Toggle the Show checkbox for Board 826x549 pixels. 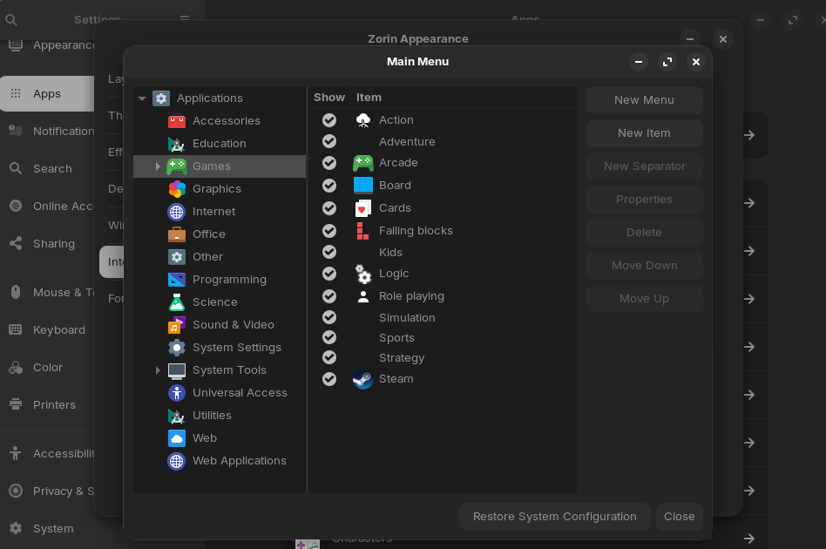329,186
